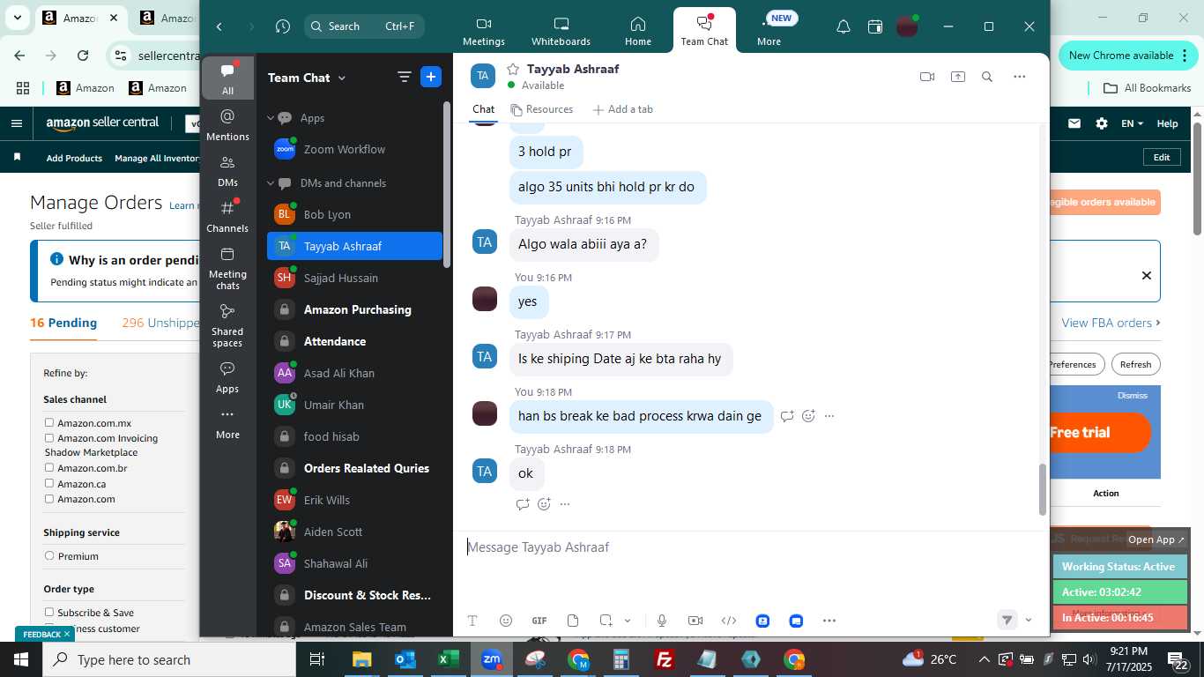The width and height of the screenshot is (1204, 677).
Task: Click the Zoom Search box
Action: point(364,26)
